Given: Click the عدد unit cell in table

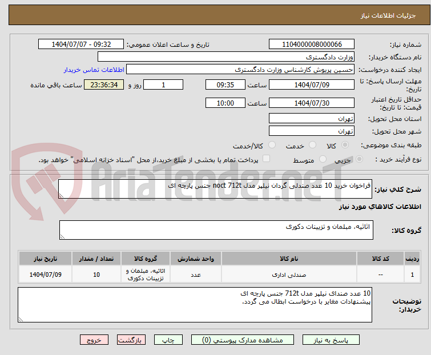Looking at the screenshot, I should (x=196, y=275).
